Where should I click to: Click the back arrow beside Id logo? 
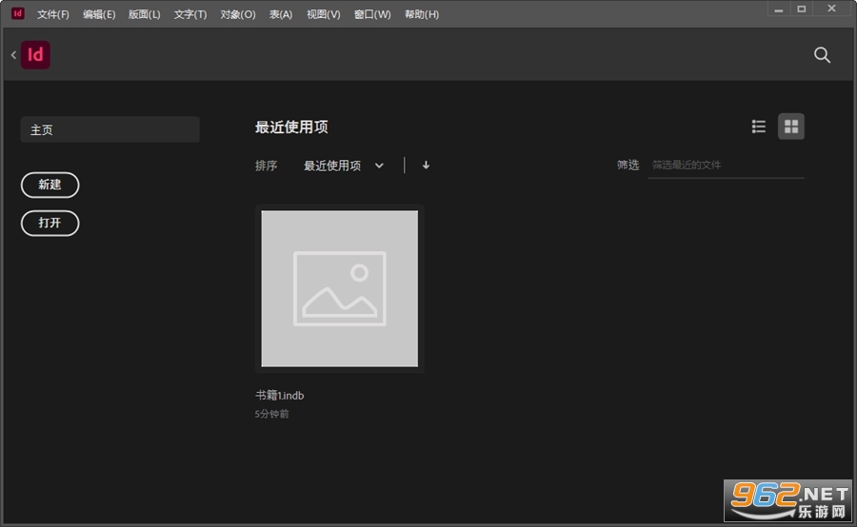tap(13, 54)
